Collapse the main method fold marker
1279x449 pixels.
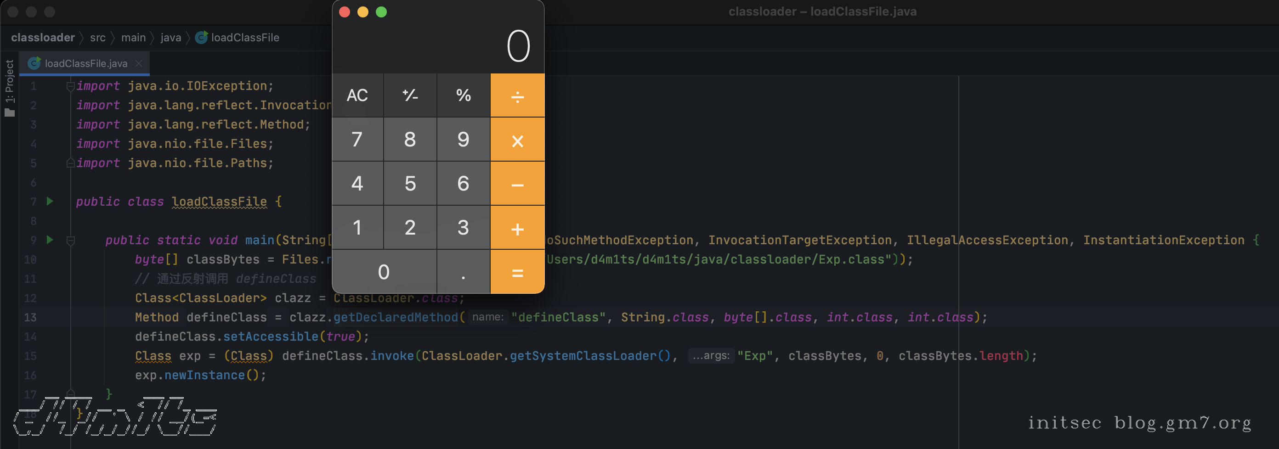pyautogui.click(x=70, y=241)
